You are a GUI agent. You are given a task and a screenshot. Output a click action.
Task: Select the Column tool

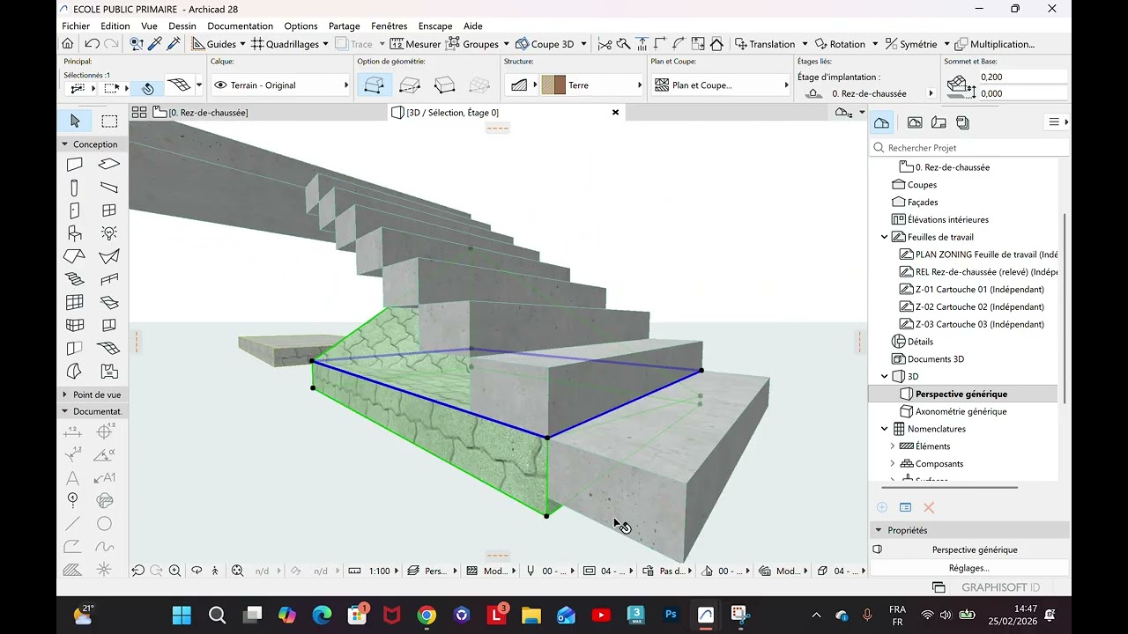[x=75, y=188]
